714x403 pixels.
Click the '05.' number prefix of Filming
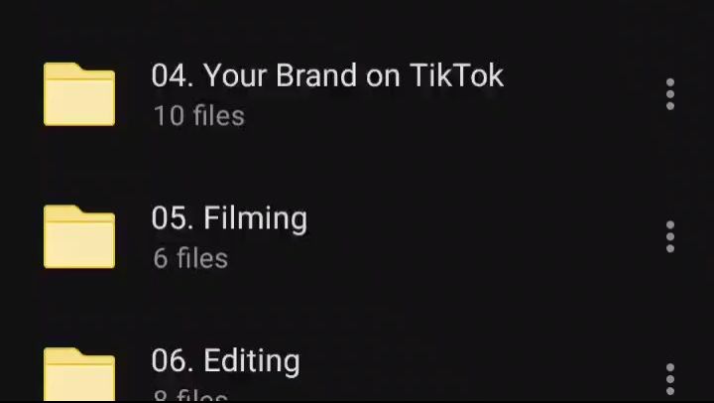[173, 218]
